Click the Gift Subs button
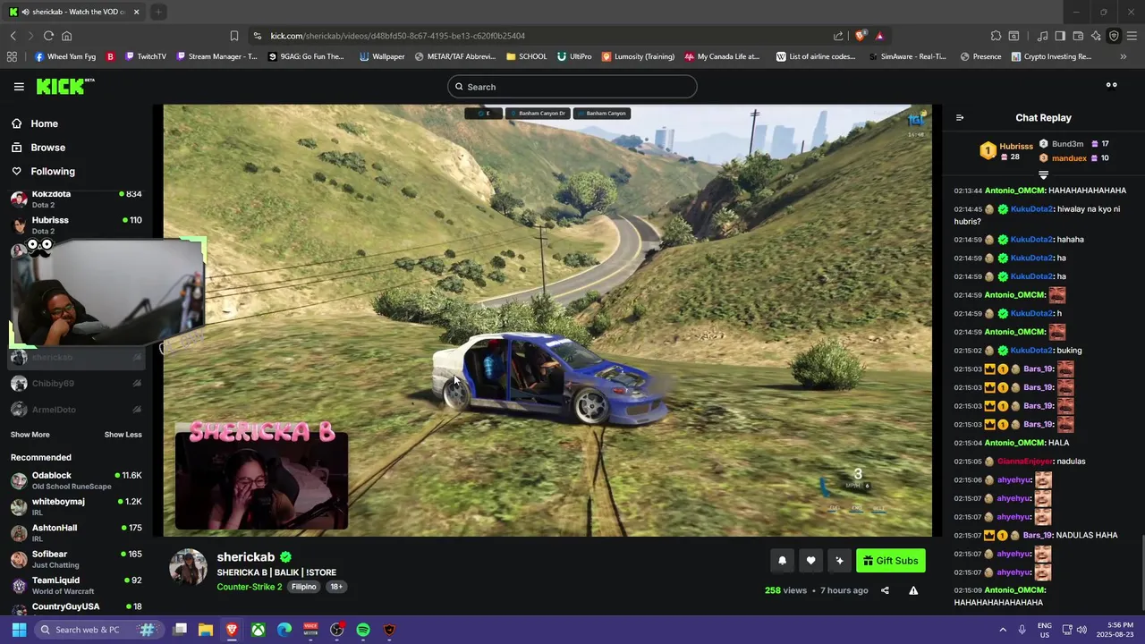Screen dimensions: 1145x644 click(891, 561)
